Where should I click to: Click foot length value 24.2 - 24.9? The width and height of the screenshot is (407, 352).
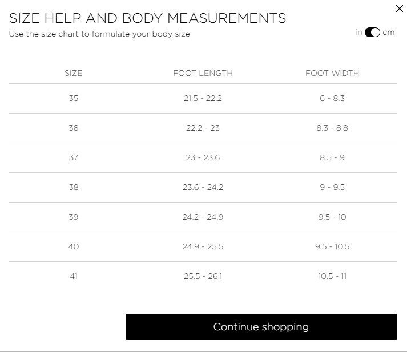click(x=203, y=217)
